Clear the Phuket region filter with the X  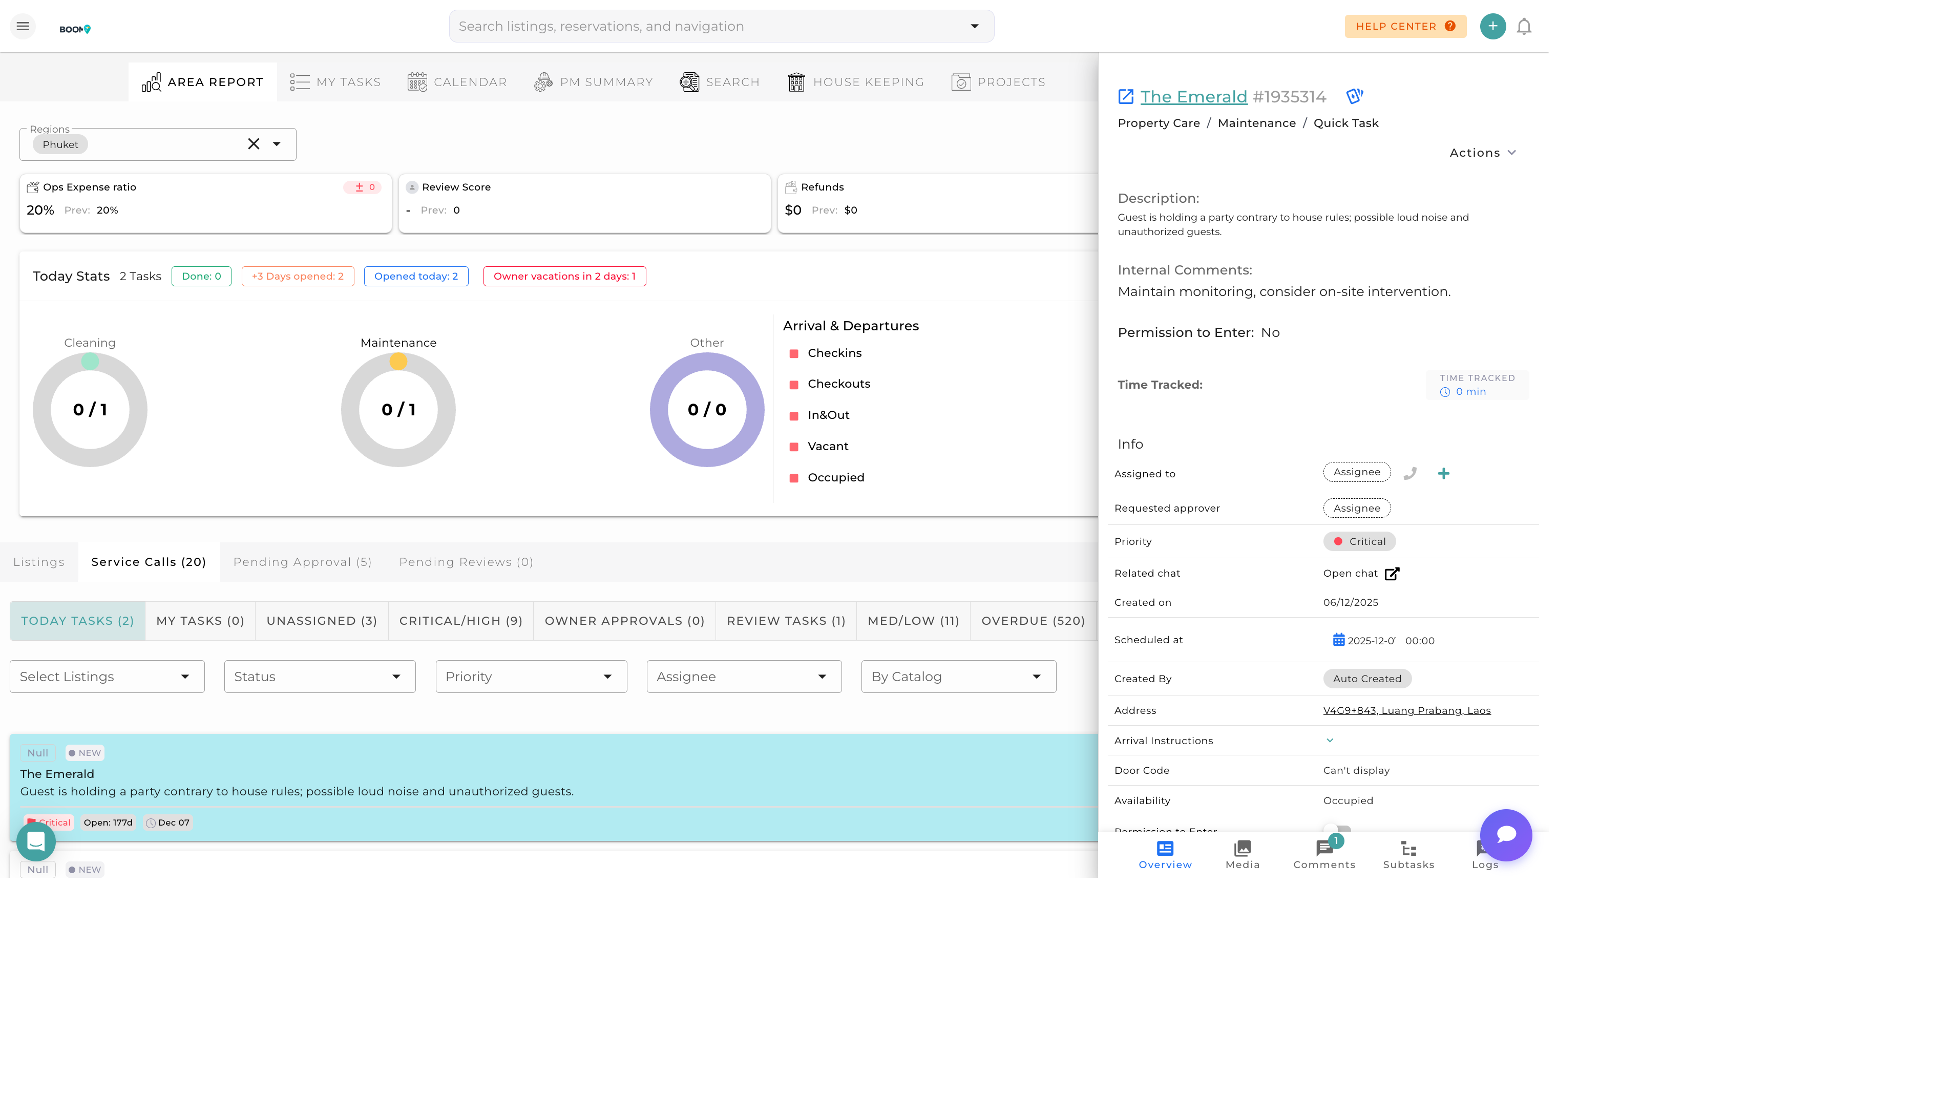click(x=253, y=143)
